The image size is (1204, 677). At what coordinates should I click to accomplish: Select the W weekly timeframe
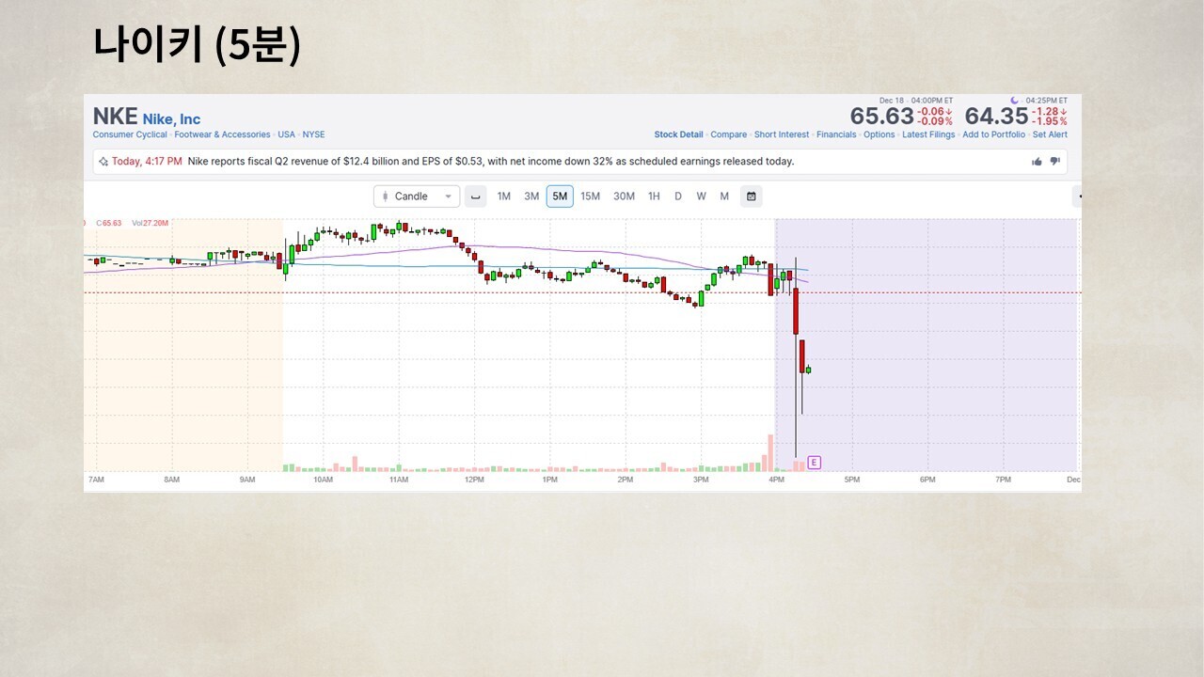coord(701,197)
